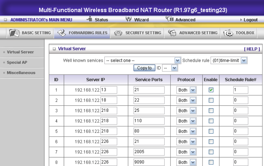
Task: Open the Protocol dropdown for rule 1
Action: [187, 90]
